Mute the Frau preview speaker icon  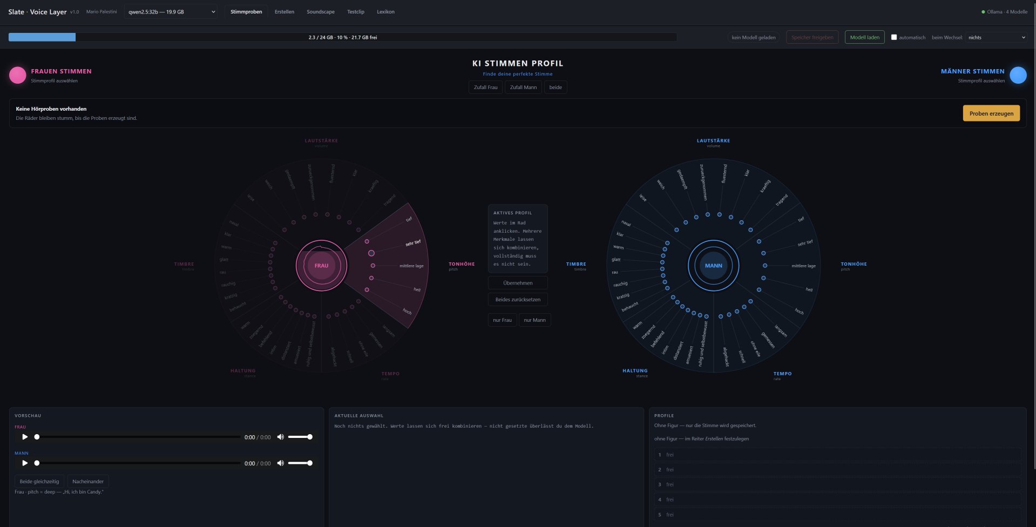pos(280,437)
